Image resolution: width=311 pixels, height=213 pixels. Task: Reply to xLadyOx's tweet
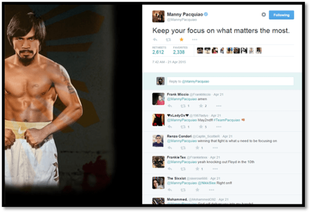click(x=169, y=127)
